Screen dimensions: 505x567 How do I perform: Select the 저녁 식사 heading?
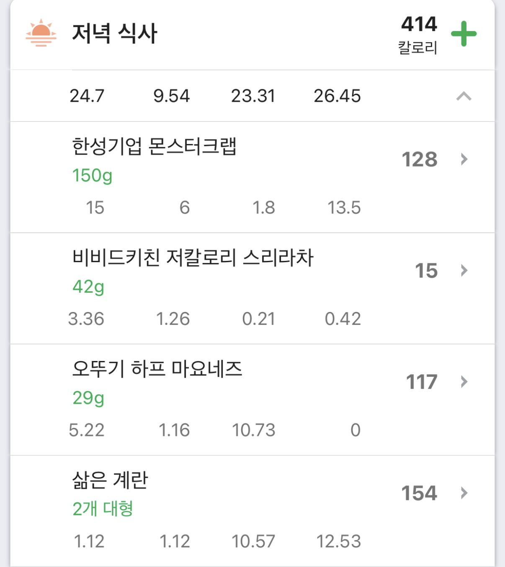pyautogui.click(x=114, y=33)
